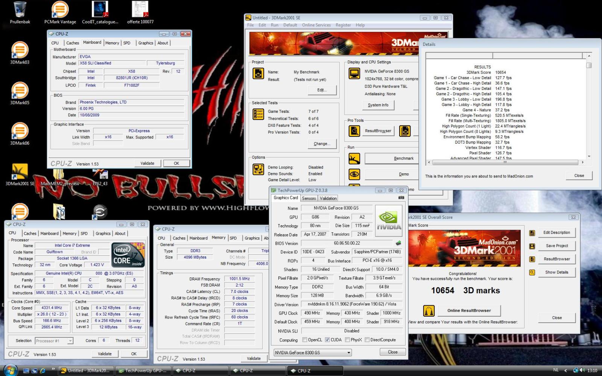Expand quick launch overflow chevron
The width and height of the screenshot is (602, 376).
(53, 368)
